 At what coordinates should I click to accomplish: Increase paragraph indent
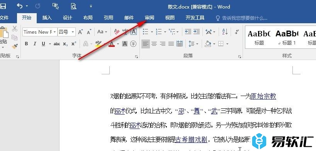pyautogui.click(x=197, y=32)
